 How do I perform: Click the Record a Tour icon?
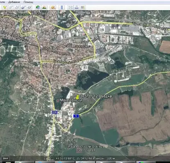tap(30, 7)
